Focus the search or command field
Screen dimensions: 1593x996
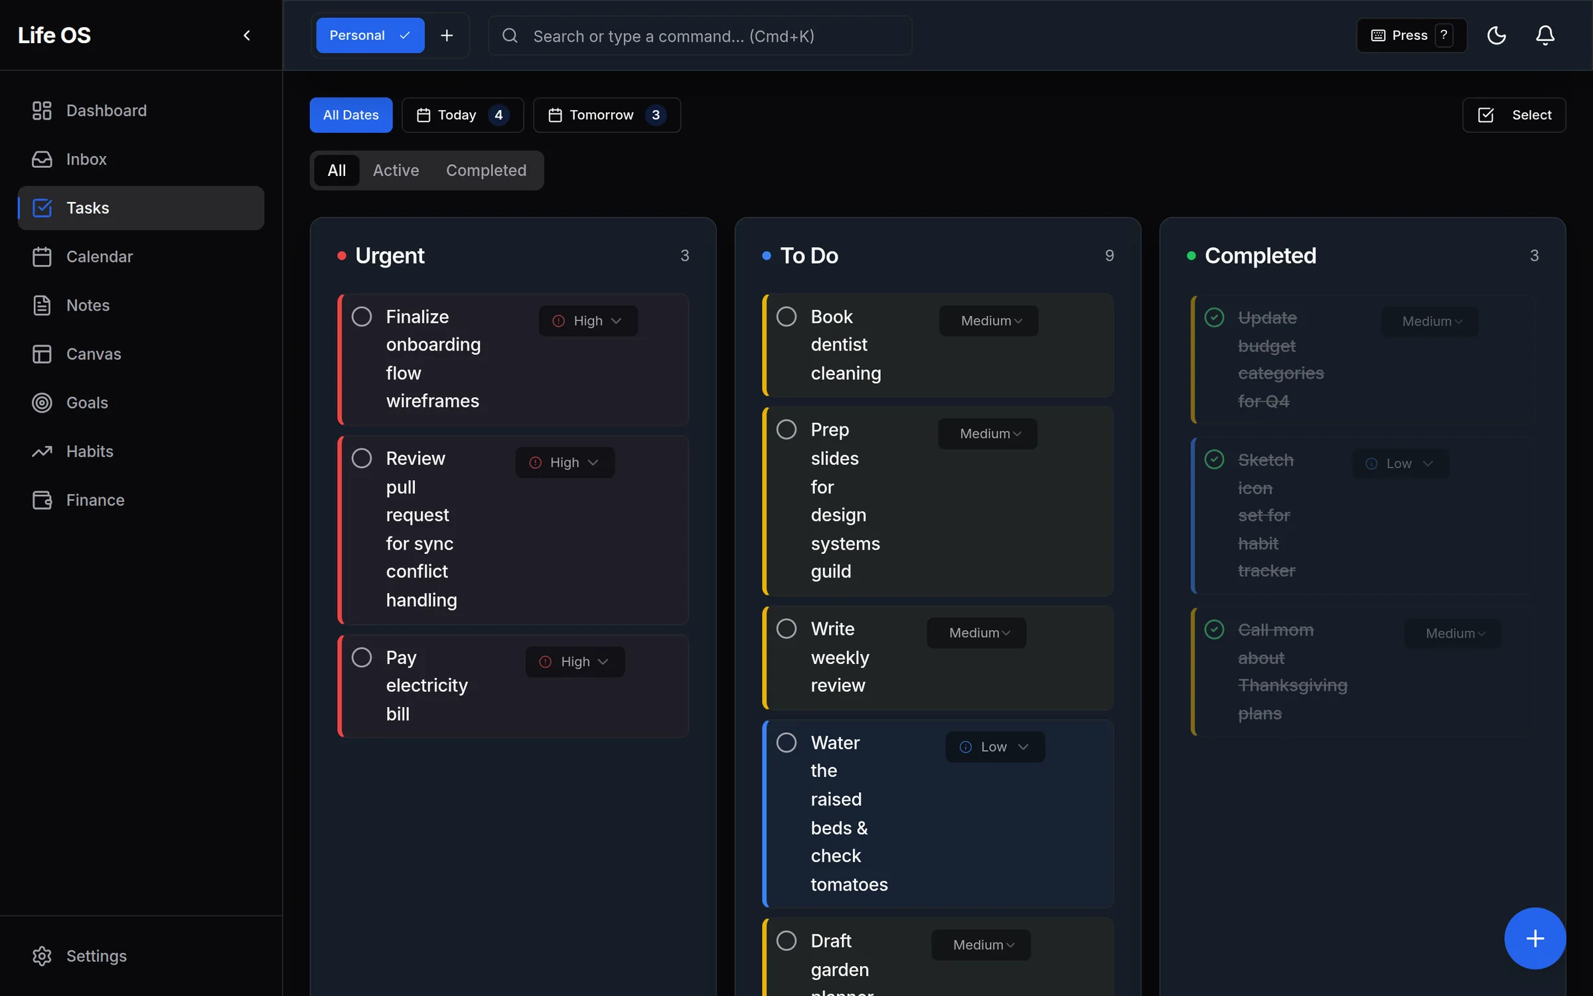(700, 36)
